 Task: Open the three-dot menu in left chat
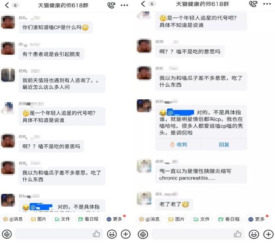point(124,5)
